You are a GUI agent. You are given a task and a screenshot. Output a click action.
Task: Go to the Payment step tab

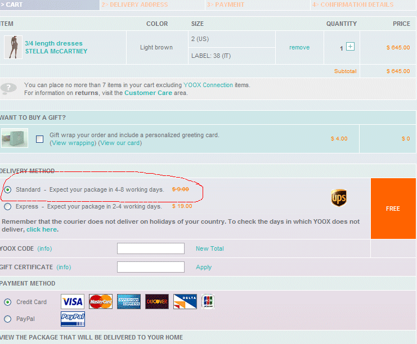(x=257, y=5)
